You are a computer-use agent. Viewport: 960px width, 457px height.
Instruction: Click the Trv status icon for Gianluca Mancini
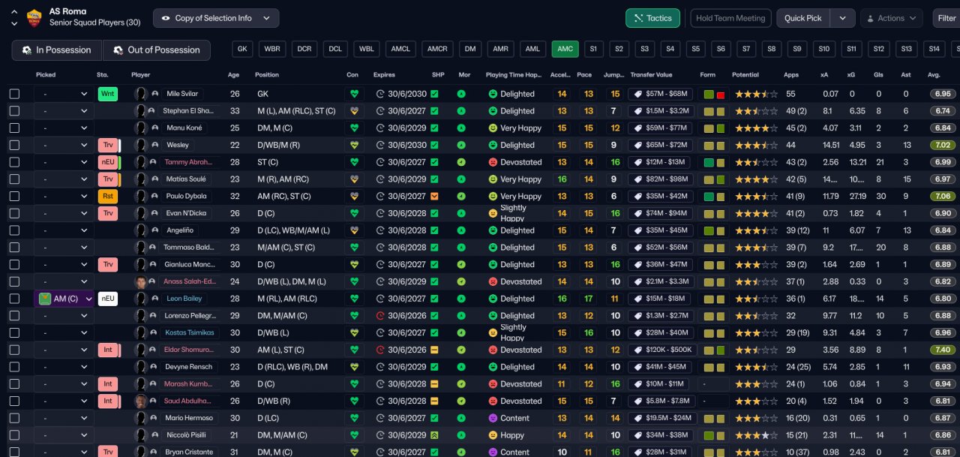pyautogui.click(x=108, y=265)
